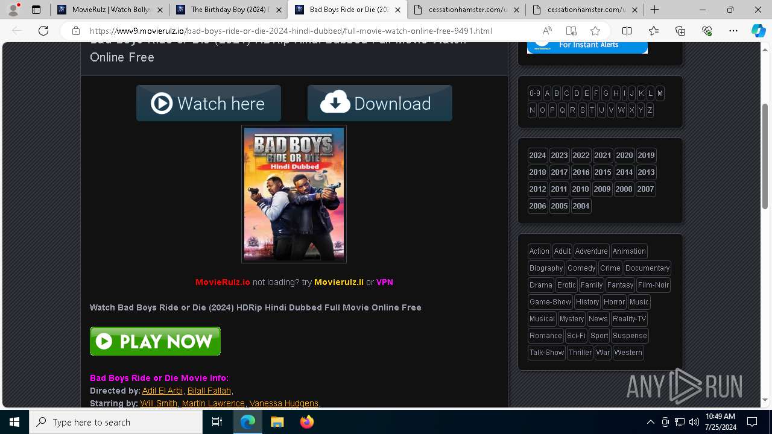Screen dimensions: 772x434
Task: Open the Thriller genre
Action: (x=580, y=353)
